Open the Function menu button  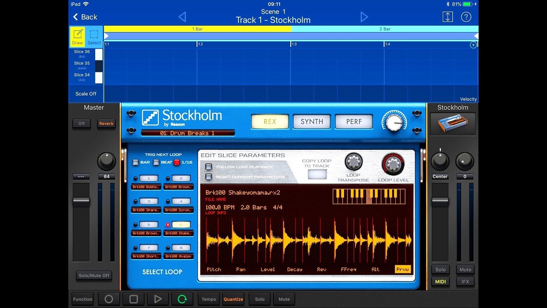[x=83, y=299]
